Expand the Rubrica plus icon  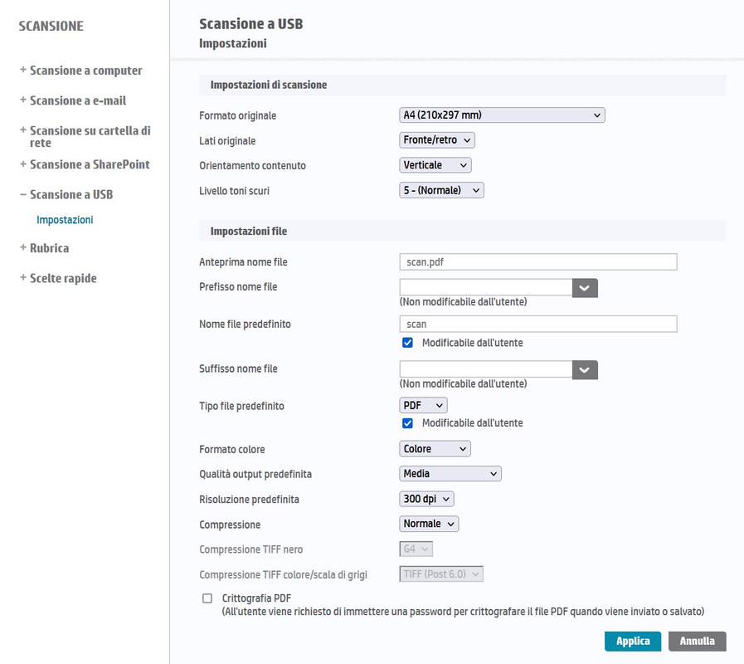(x=22, y=247)
